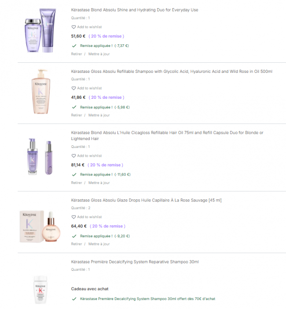
Task: Update Gloss Absolu Shampoo with Mettre à jour
Action: pos(99,115)
